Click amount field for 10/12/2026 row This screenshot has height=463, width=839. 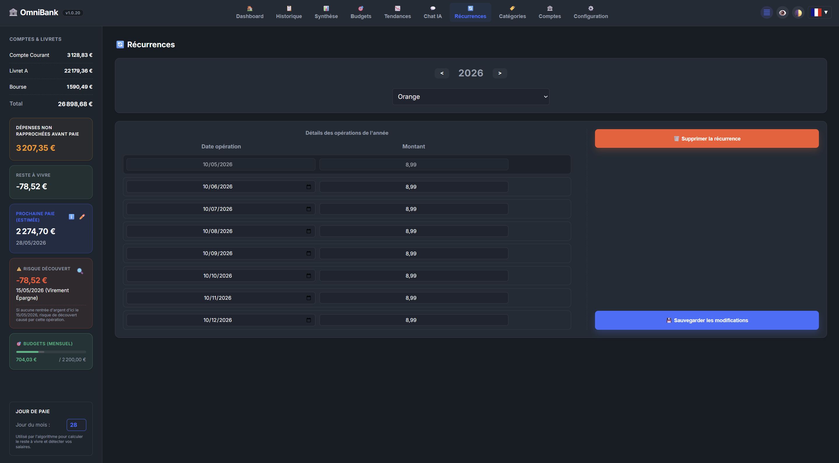click(x=414, y=320)
